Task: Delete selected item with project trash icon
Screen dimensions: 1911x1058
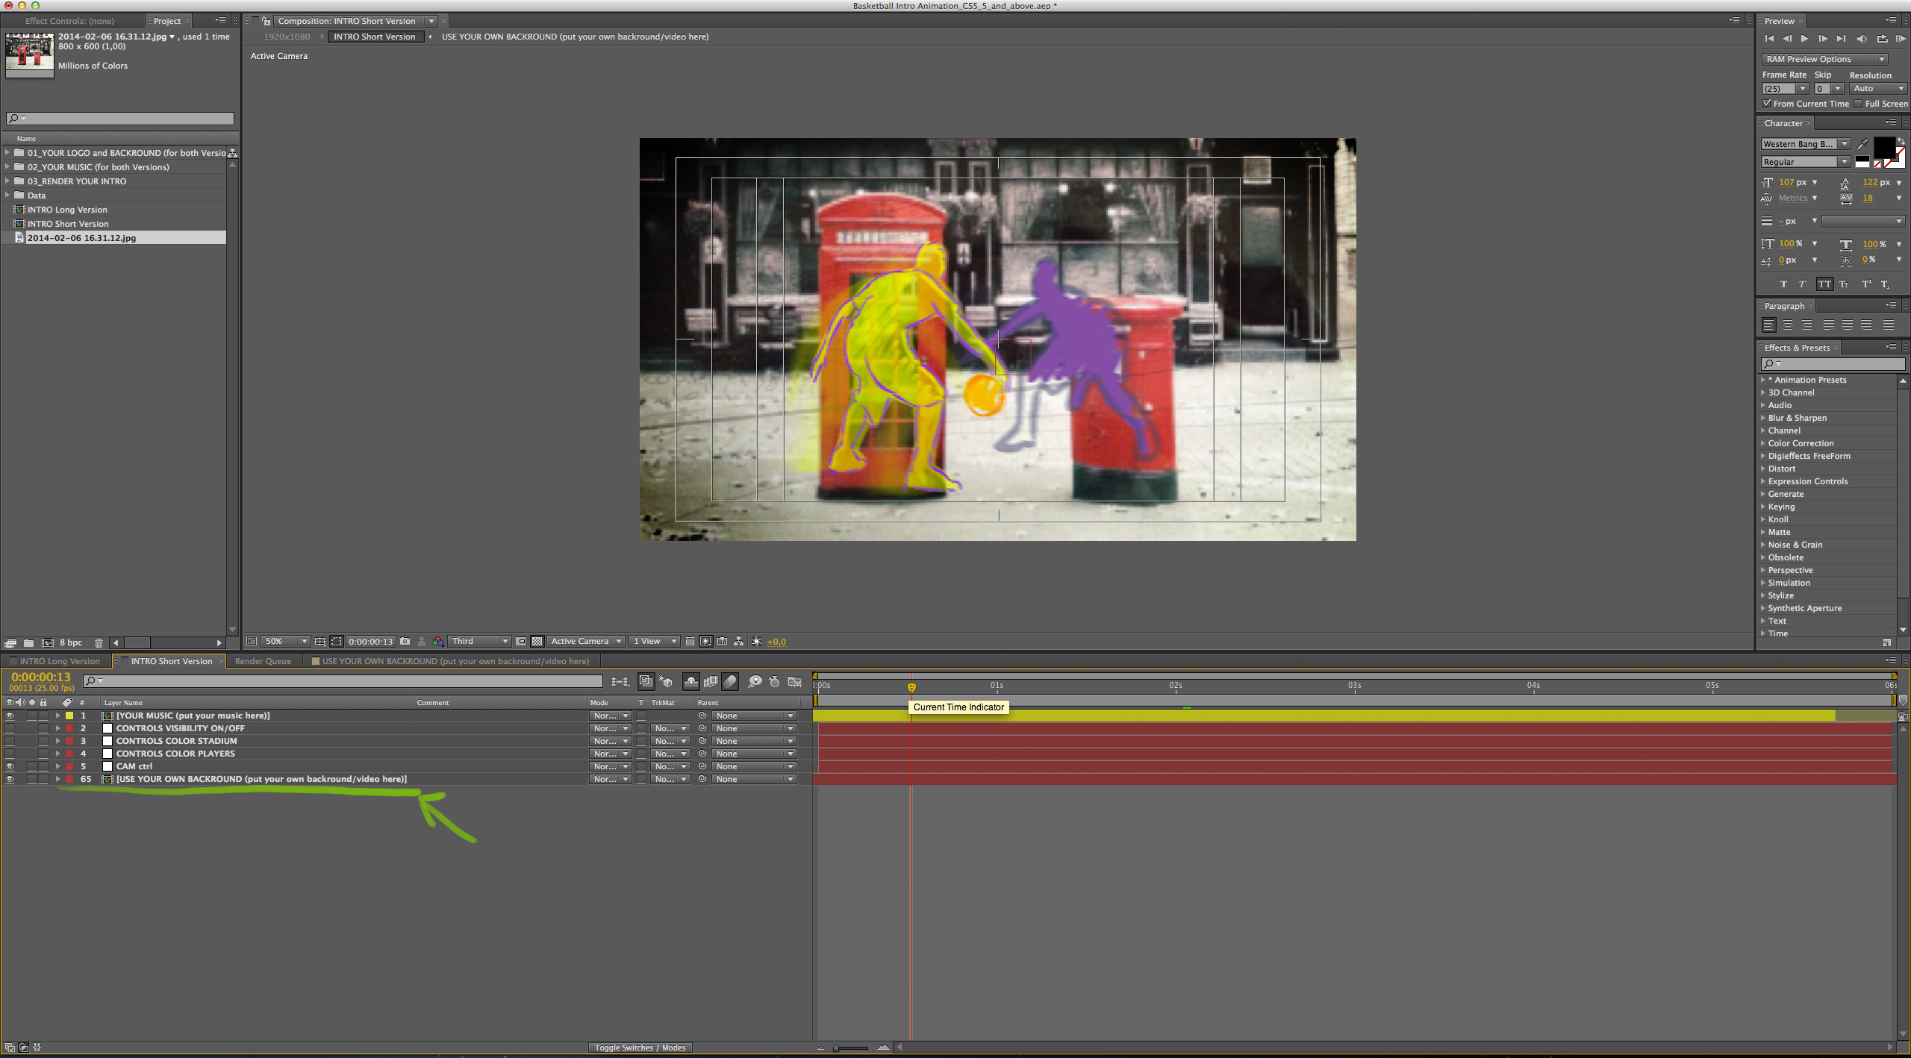Action: (x=99, y=643)
